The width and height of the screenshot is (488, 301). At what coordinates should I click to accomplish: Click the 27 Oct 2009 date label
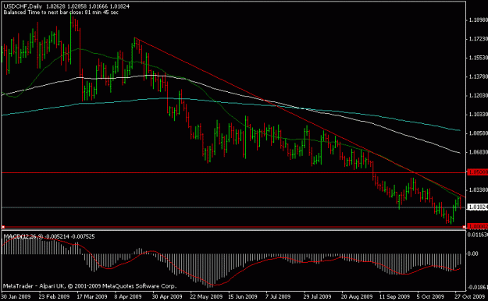(x=470, y=296)
